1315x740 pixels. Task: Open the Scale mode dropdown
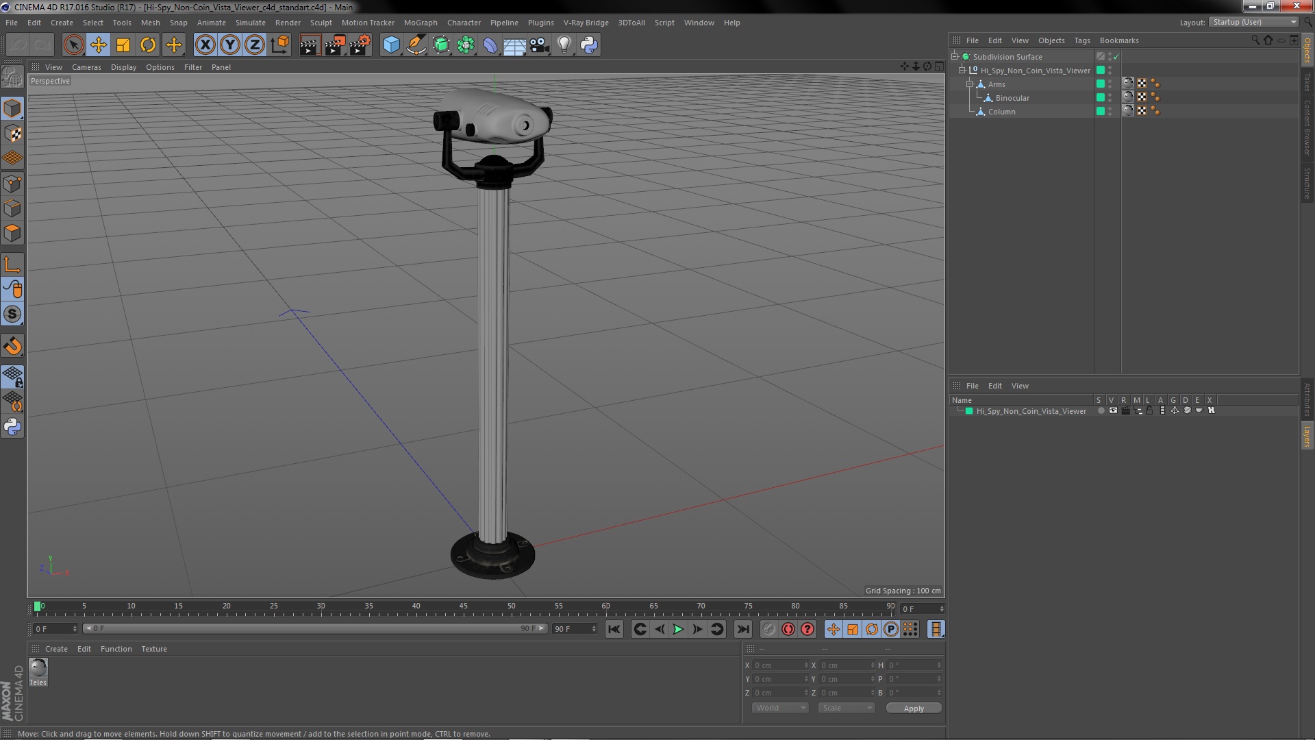[x=847, y=708]
